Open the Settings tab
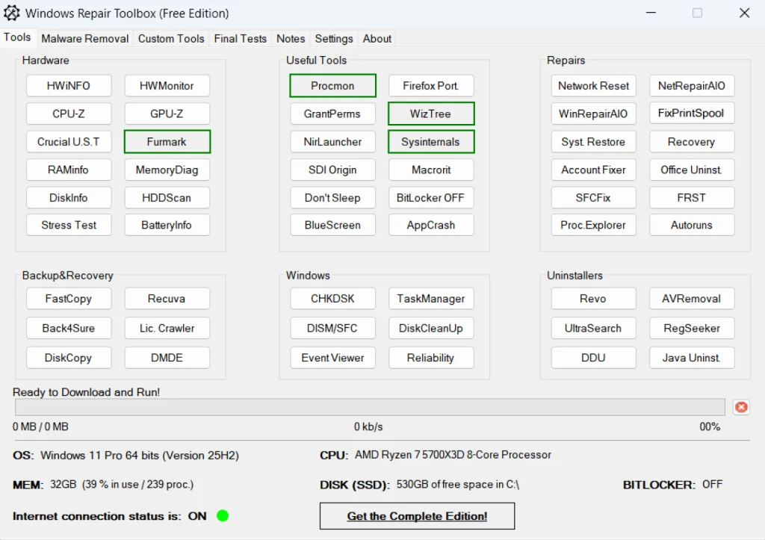The height and width of the screenshot is (540, 765). 333,38
